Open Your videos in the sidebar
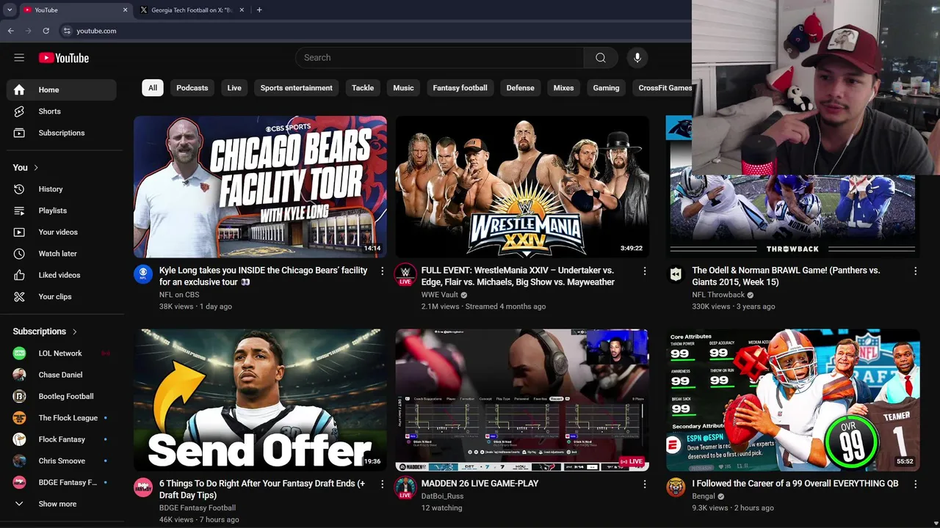Viewport: 940px width, 528px height. (x=62, y=232)
